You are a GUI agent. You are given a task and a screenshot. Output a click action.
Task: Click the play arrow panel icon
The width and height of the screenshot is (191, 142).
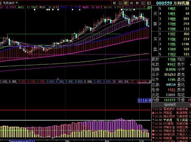coord(149,3)
